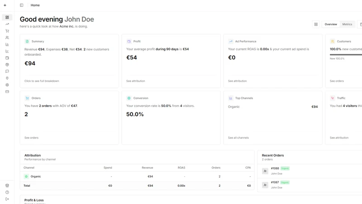The height and width of the screenshot is (204, 362).
Task: Select the Overview tab
Action: 331,24
